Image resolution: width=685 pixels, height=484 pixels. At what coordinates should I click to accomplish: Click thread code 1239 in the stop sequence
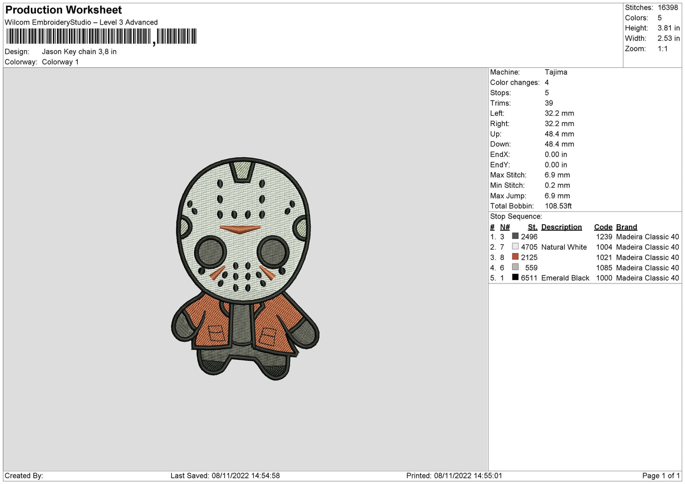(604, 237)
